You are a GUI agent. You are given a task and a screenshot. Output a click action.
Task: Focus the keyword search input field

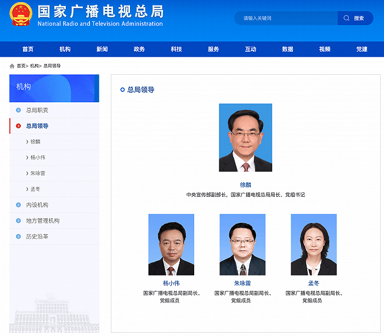pos(286,18)
